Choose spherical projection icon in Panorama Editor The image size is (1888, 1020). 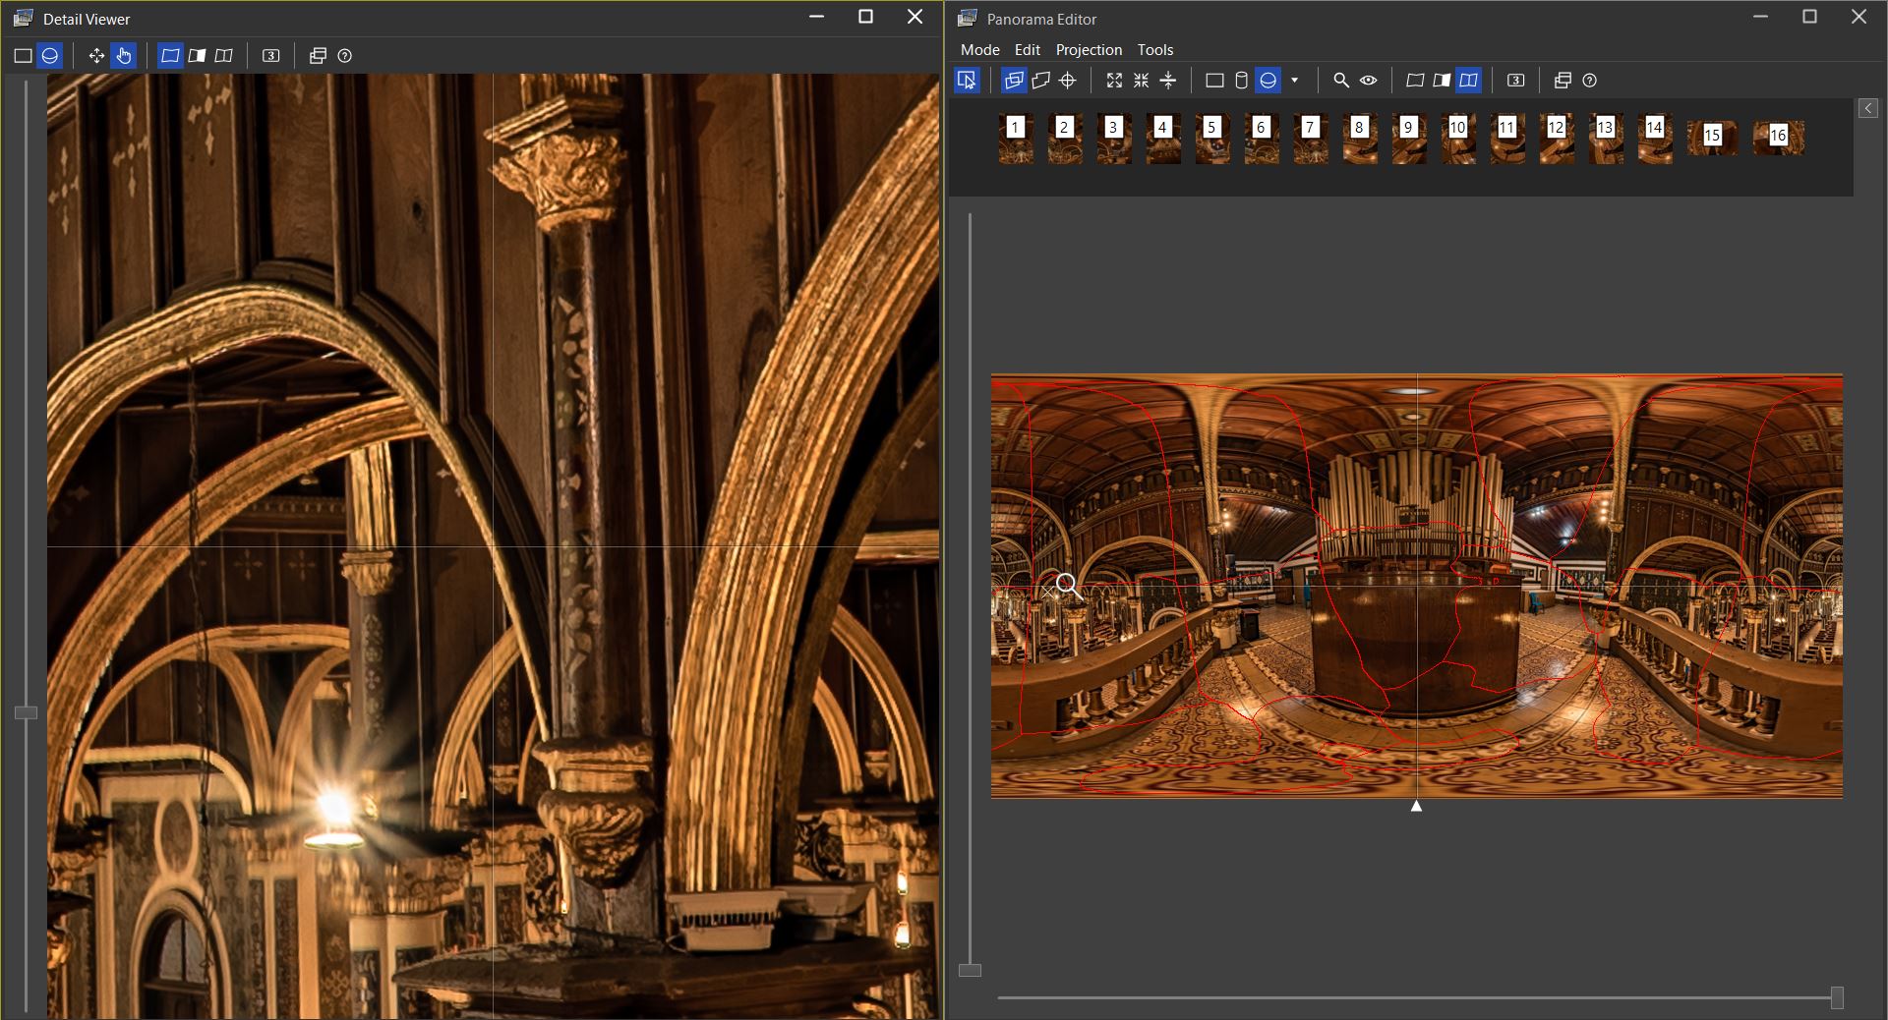pyautogui.click(x=1268, y=81)
